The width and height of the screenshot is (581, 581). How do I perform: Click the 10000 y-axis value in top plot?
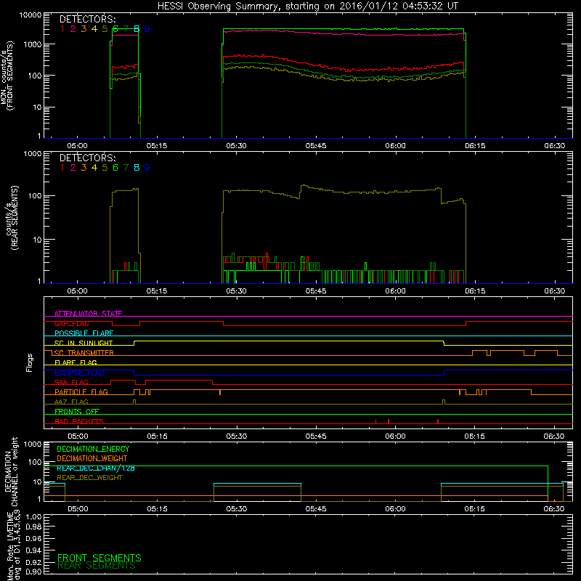coord(31,15)
